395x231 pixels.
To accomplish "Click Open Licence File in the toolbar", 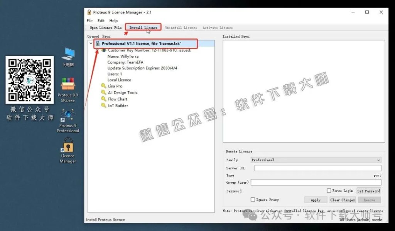I will tap(105, 28).
